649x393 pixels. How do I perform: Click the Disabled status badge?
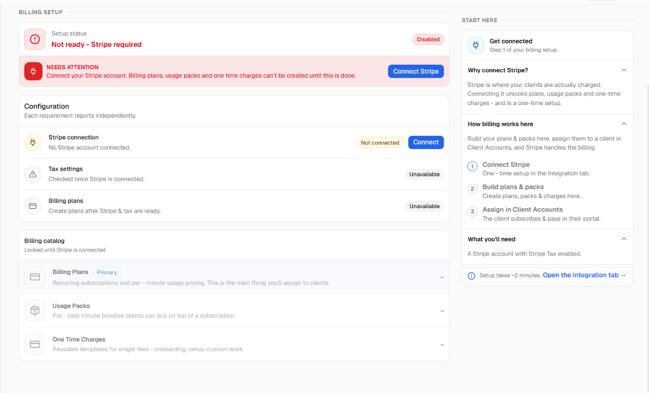(428, 39)
